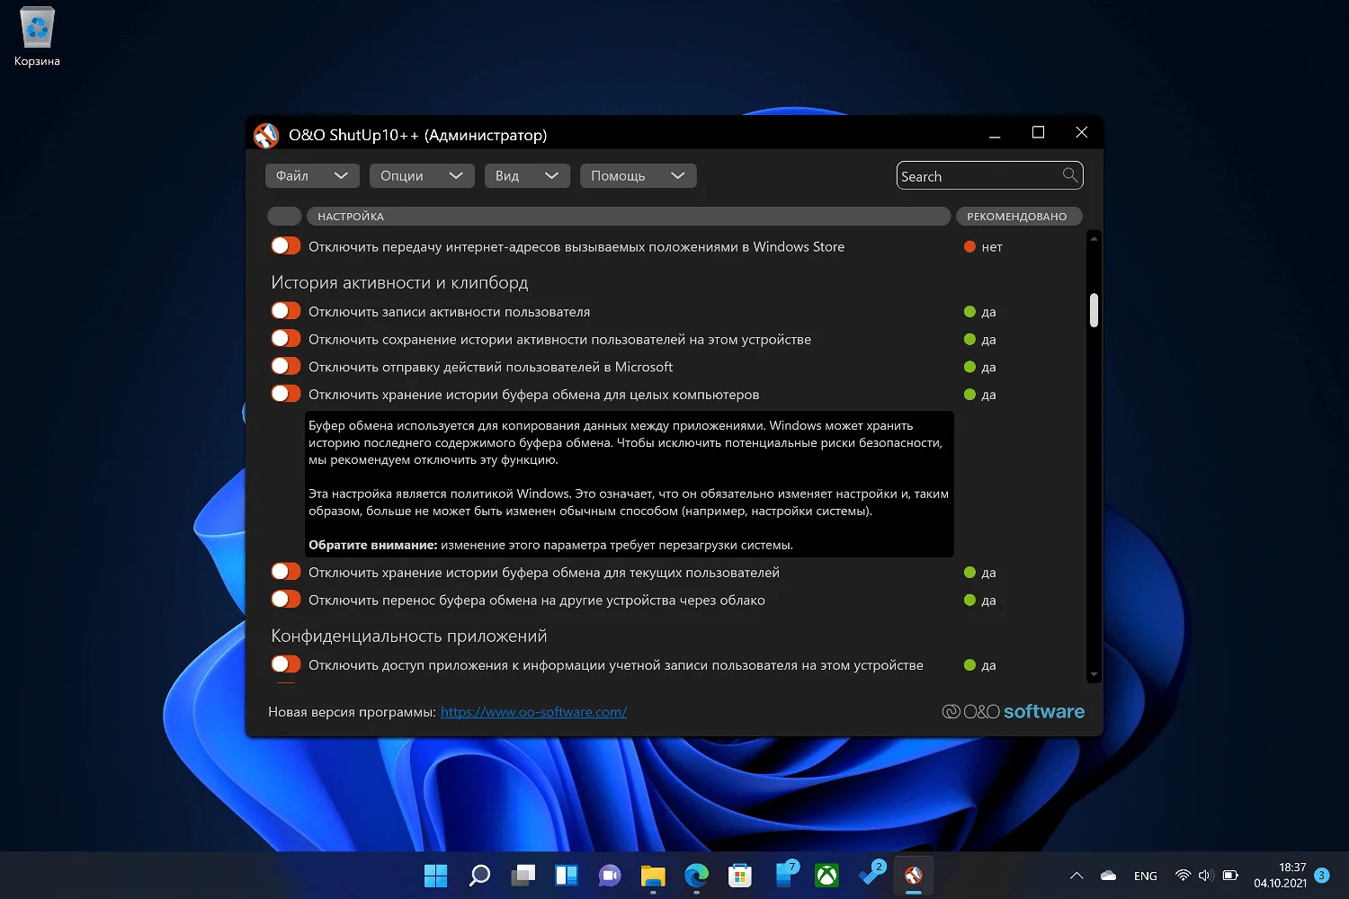Toggle Windows Store internet-address transfer setting
Viewport: 1349px width, 899px height.
click(286, 245)
